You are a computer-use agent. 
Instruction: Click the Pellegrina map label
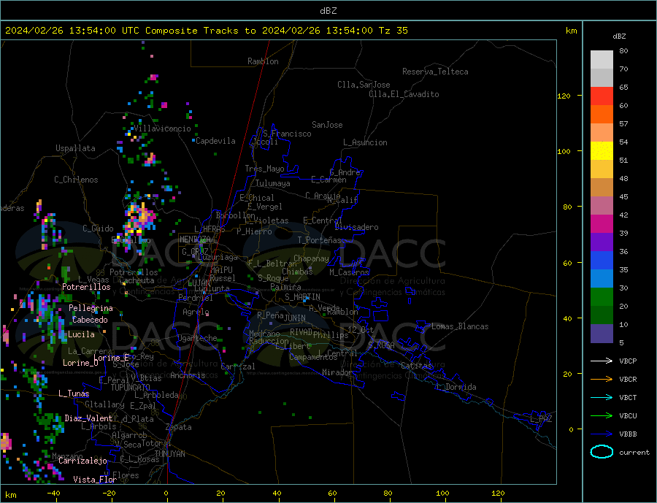pos(91,309)
